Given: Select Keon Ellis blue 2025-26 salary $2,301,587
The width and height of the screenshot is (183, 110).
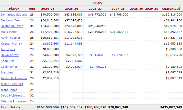Looking at the screenshot, I should coord(74,61).
